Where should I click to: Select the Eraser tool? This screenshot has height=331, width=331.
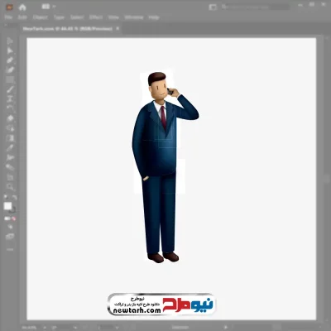coord(10,118)
